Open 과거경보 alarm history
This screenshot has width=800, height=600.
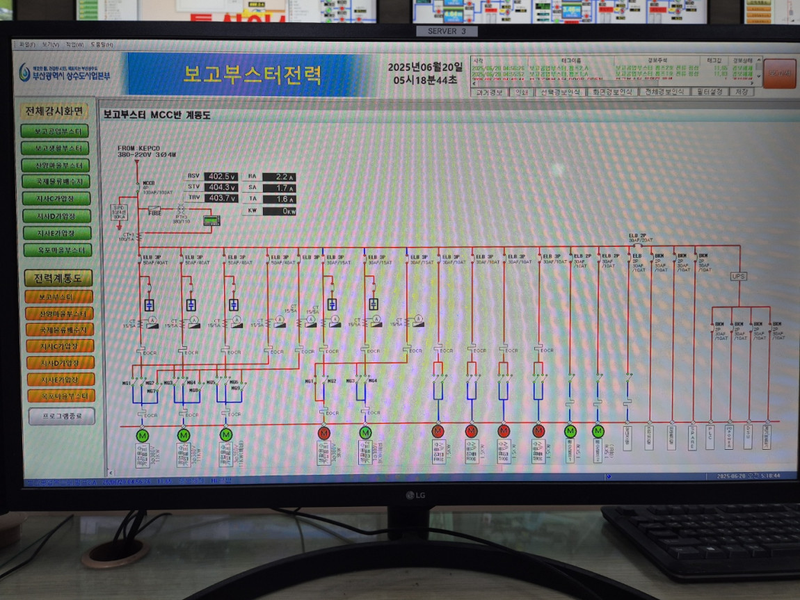[x=489, y=92]
